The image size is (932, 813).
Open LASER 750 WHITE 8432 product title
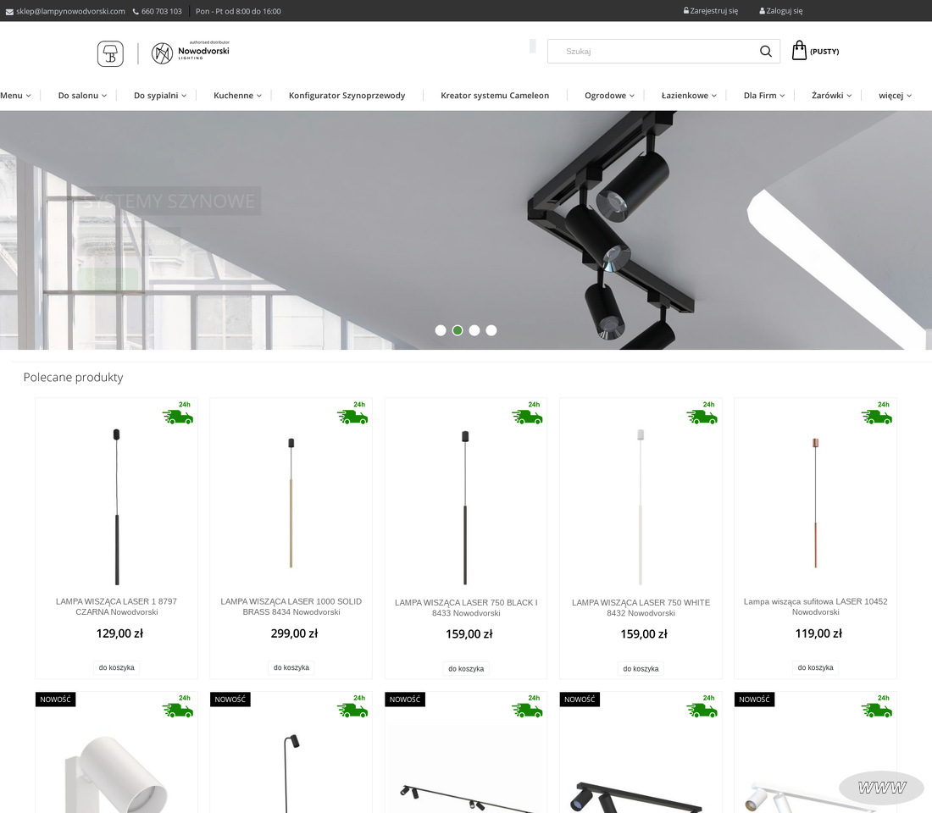[641, 608]
